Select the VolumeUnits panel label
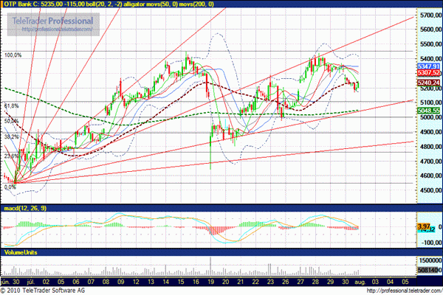Viewport: 443px width, 295px height. [21, 251]
